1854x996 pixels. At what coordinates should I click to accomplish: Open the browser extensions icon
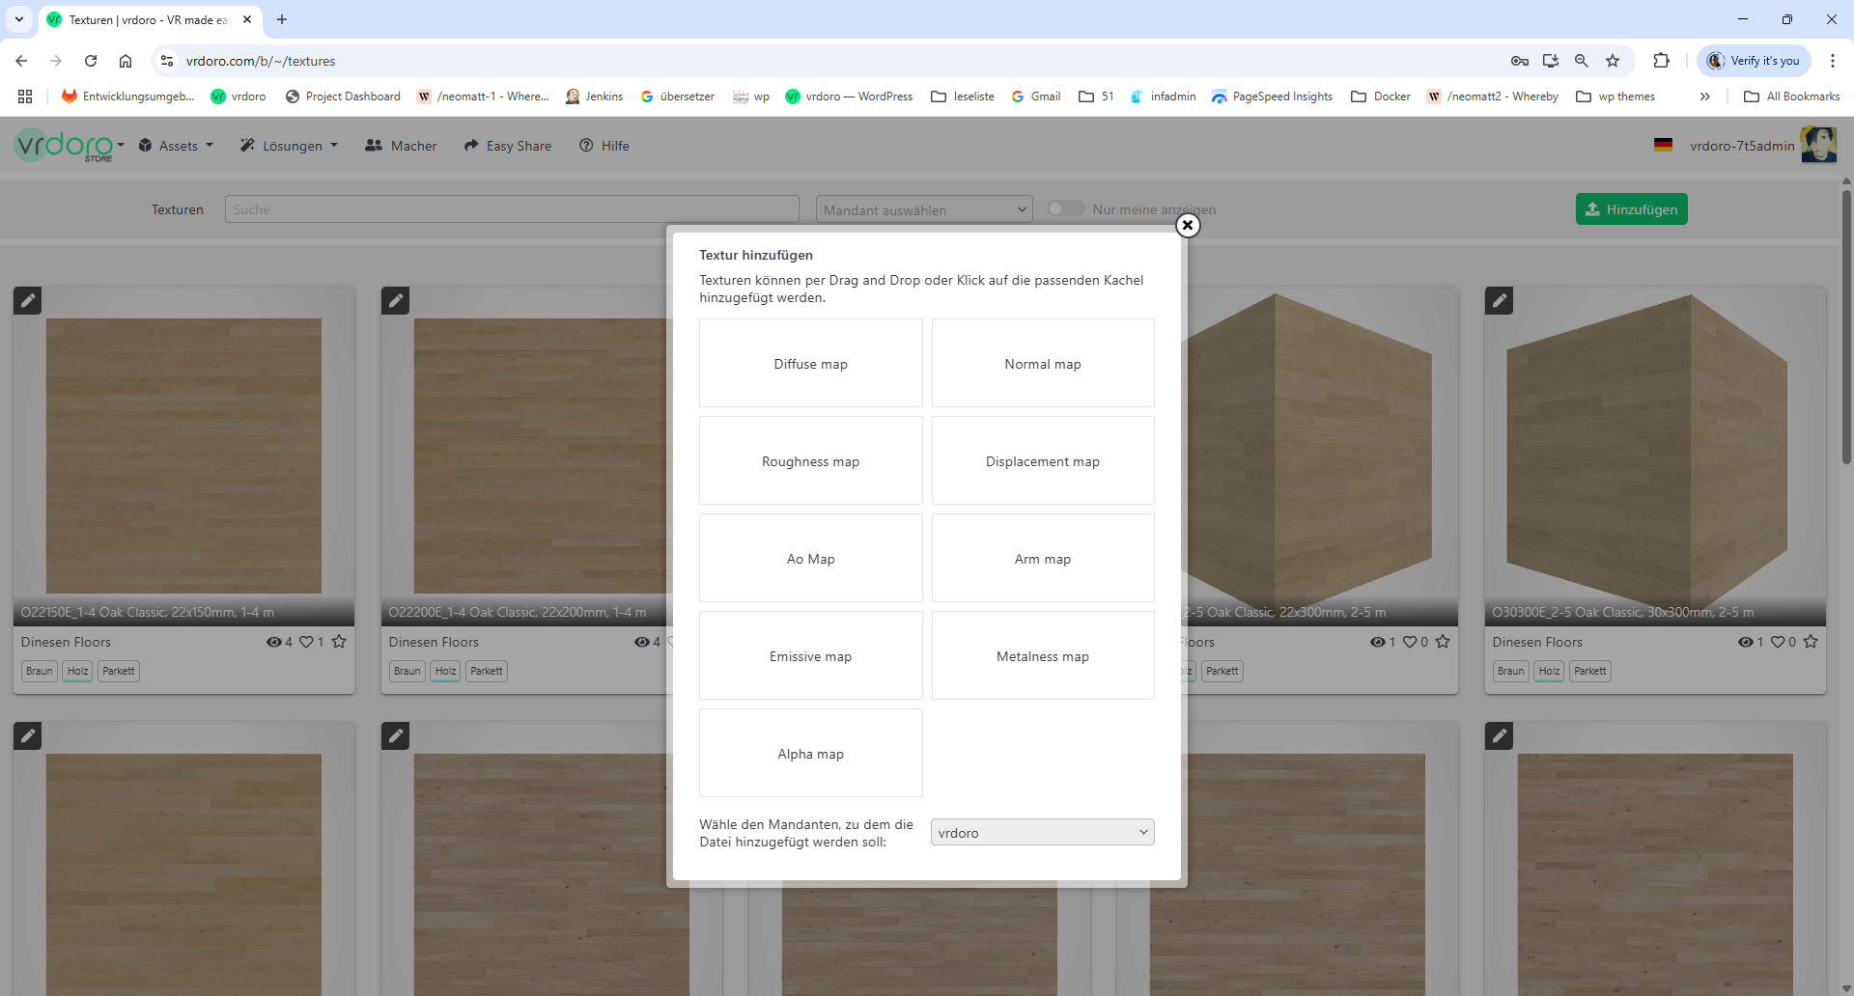(x=1661, y=61)
